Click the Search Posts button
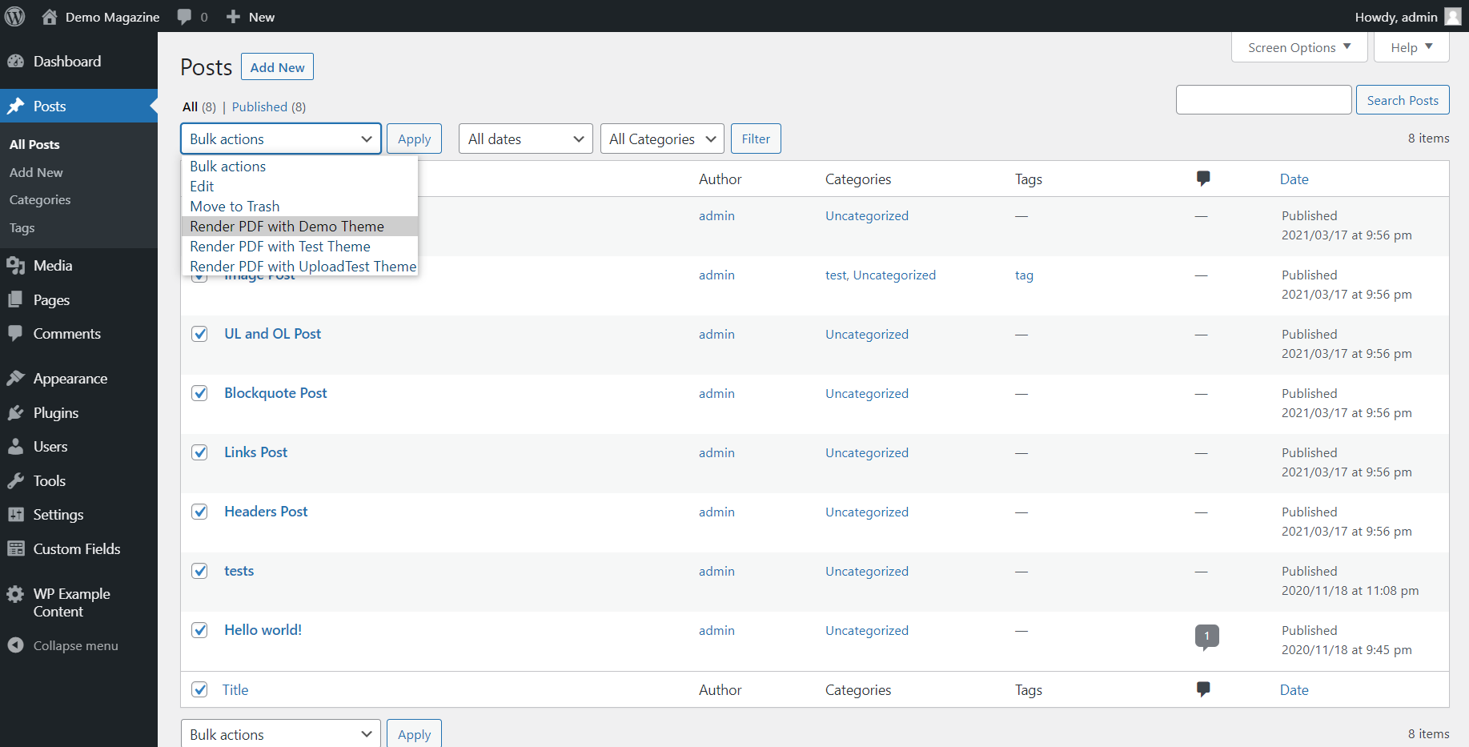This screenshot has height=747, width=1469. point(1402,99)
